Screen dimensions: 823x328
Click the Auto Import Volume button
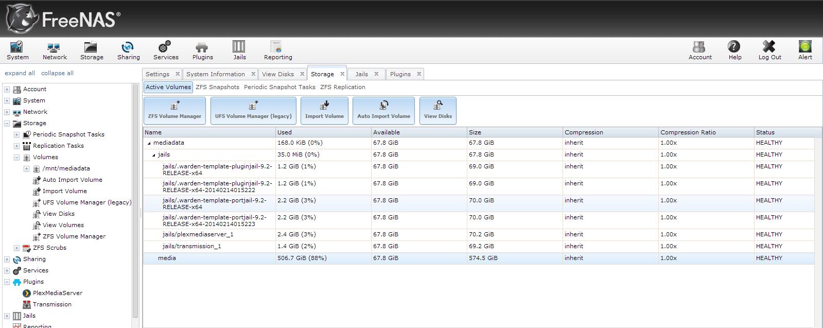(383, 111)
